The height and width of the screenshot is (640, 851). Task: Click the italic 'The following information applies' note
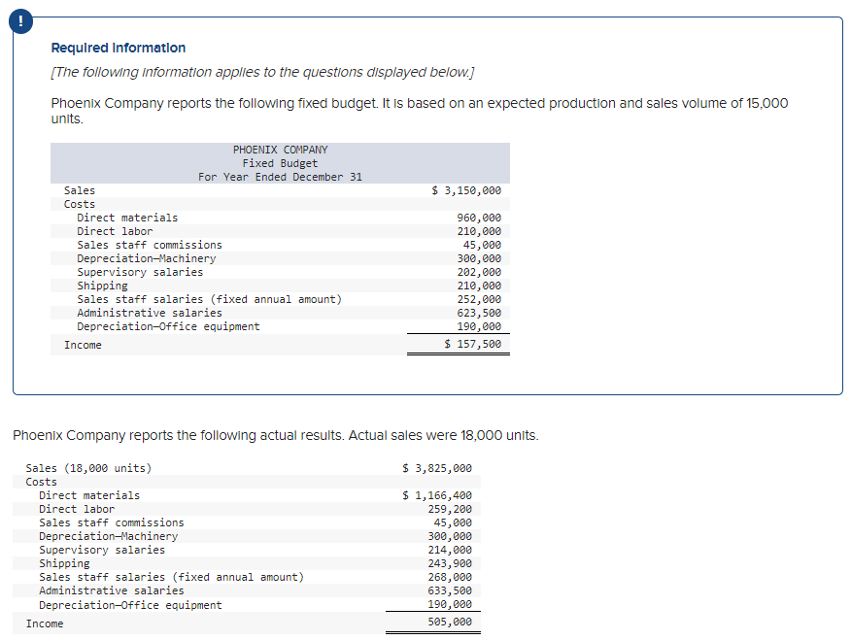tap(262, 72)
